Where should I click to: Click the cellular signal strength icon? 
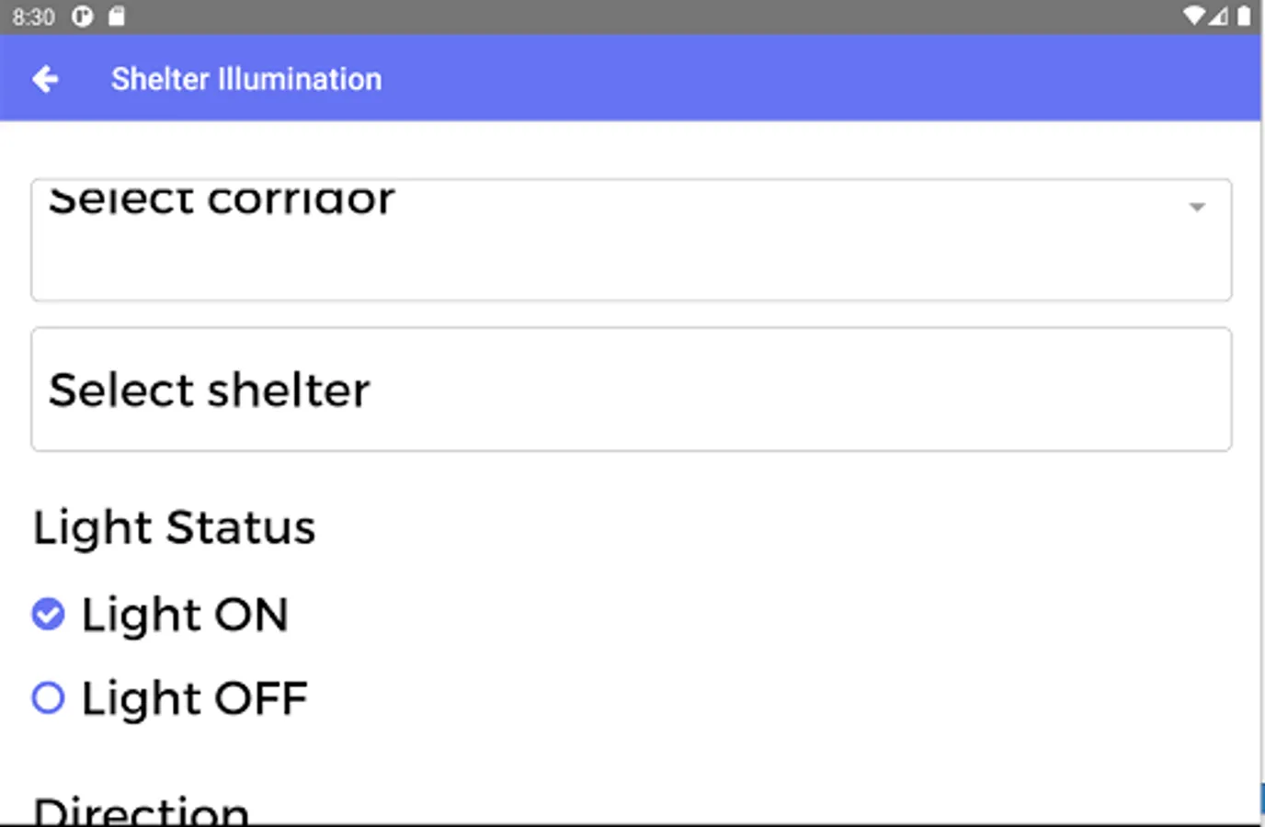(1218, 17)
